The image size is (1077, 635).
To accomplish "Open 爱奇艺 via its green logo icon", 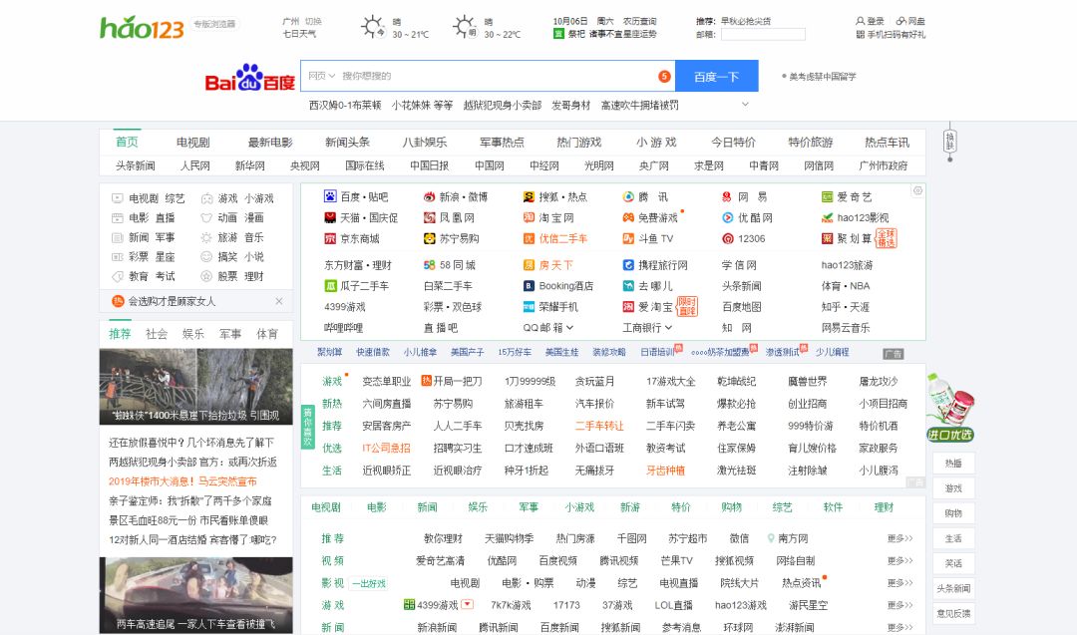I will pyautogui.click(x=828, y=197).
